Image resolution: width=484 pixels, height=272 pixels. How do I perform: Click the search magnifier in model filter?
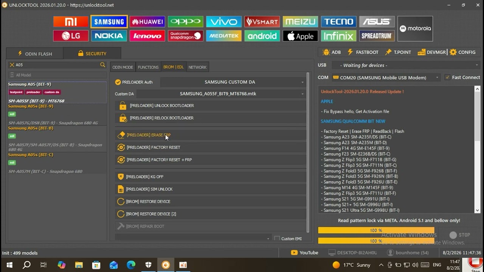coord(102,65)
